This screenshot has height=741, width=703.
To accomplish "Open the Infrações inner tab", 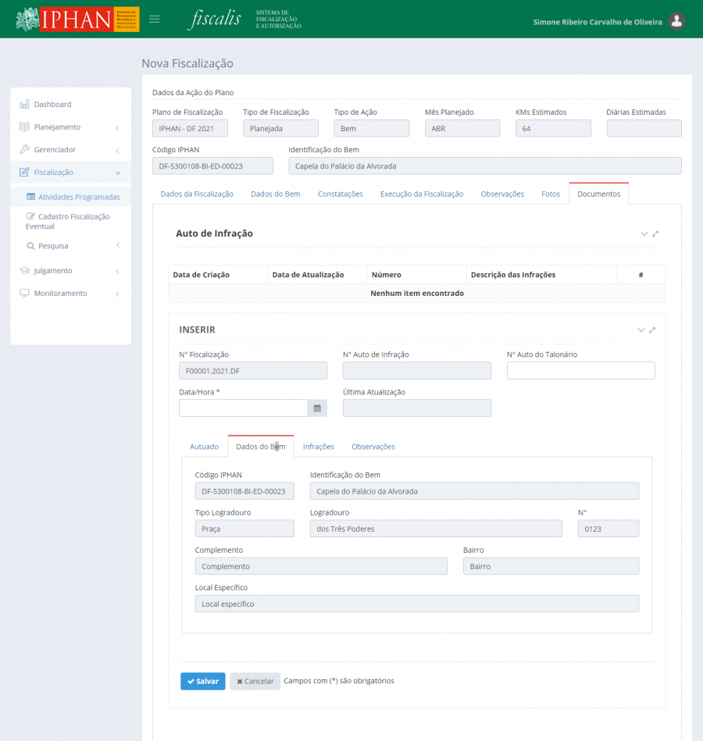I will tap(318, 447).
